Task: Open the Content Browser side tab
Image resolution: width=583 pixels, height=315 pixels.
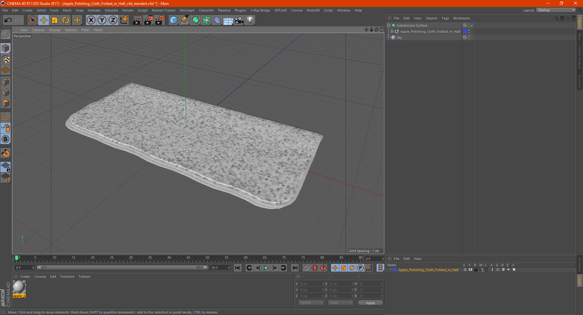Action: click(580, 57)
